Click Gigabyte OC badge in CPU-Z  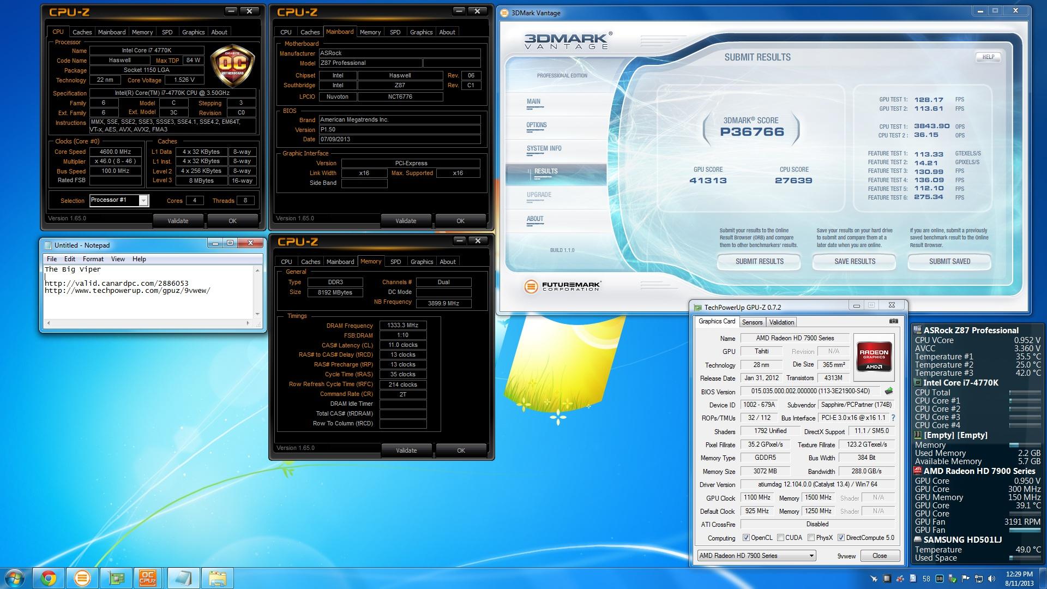click(233, 66)
